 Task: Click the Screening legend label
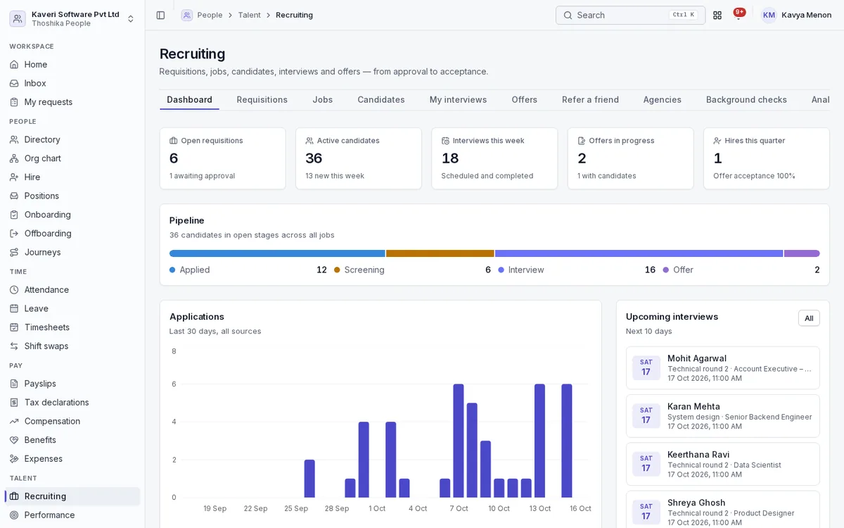[364, 270]
